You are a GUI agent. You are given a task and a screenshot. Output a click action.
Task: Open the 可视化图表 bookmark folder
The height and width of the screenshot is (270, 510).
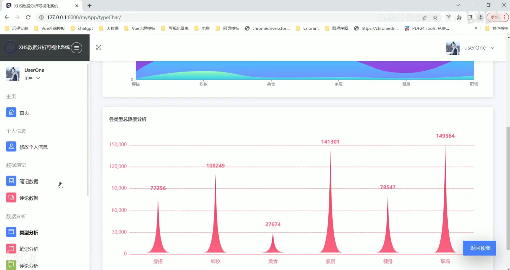(x=175, y=28)
